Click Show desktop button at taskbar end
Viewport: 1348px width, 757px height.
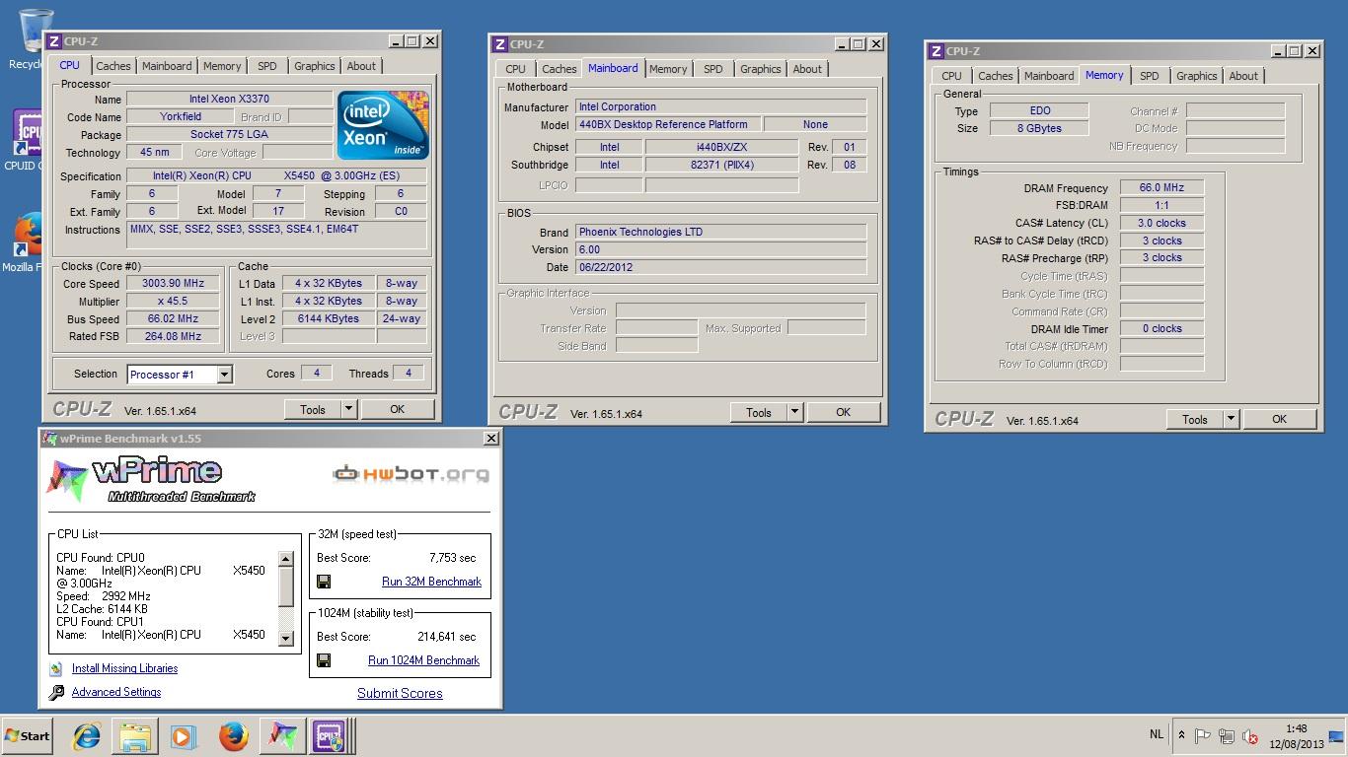click(1337, 736)
